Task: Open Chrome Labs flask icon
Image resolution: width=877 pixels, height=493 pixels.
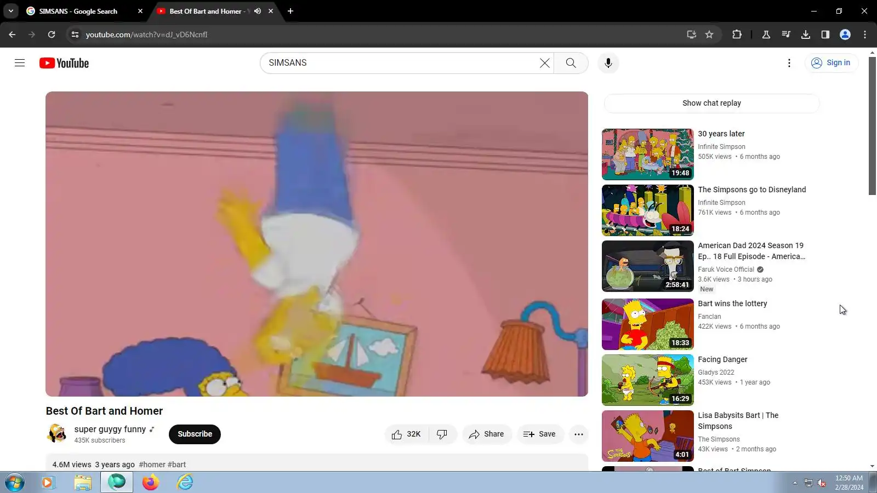Action: point(766,35)
